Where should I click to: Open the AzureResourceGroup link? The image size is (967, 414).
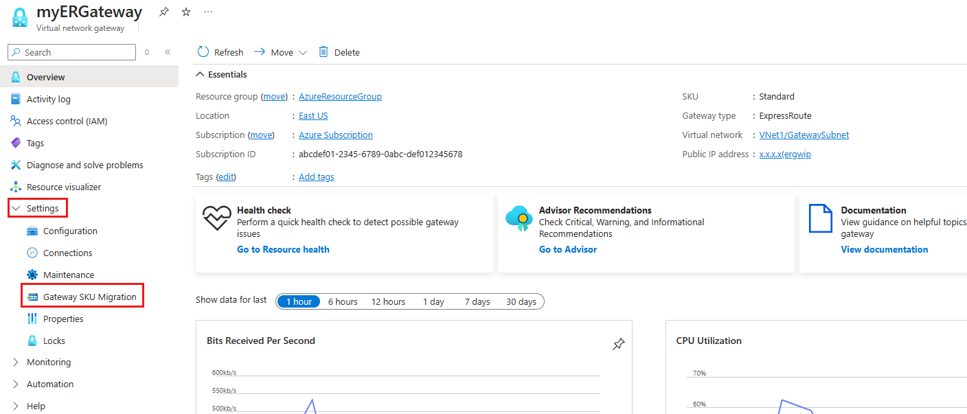(340, 97)
